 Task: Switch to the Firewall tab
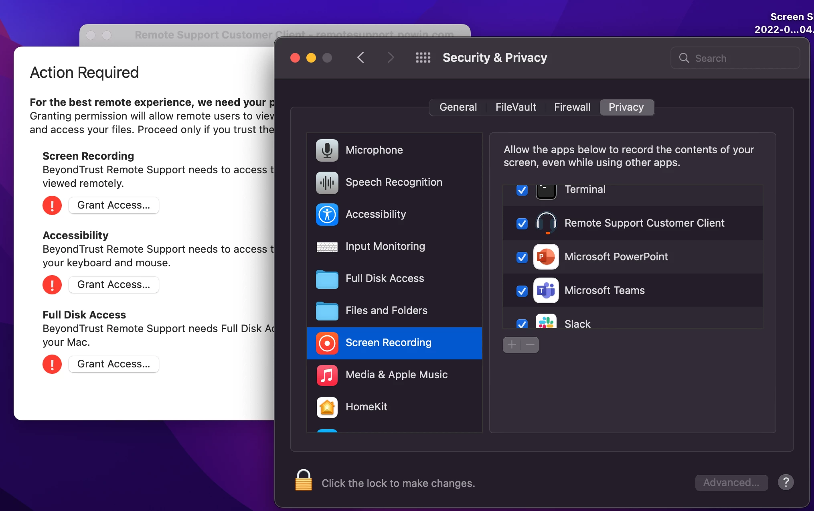[x=572, y=107]
